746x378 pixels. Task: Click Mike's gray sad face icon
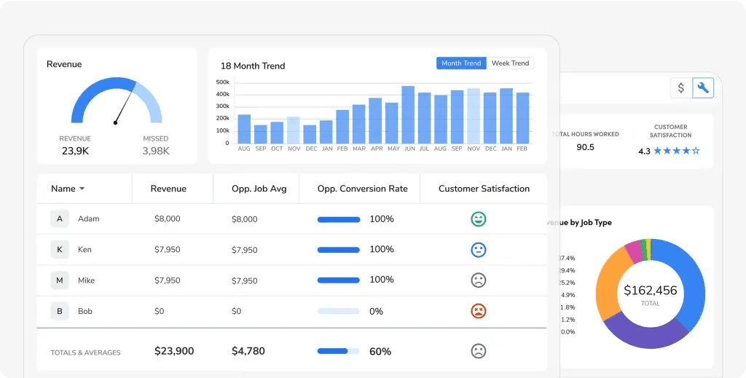pos(478,280)
